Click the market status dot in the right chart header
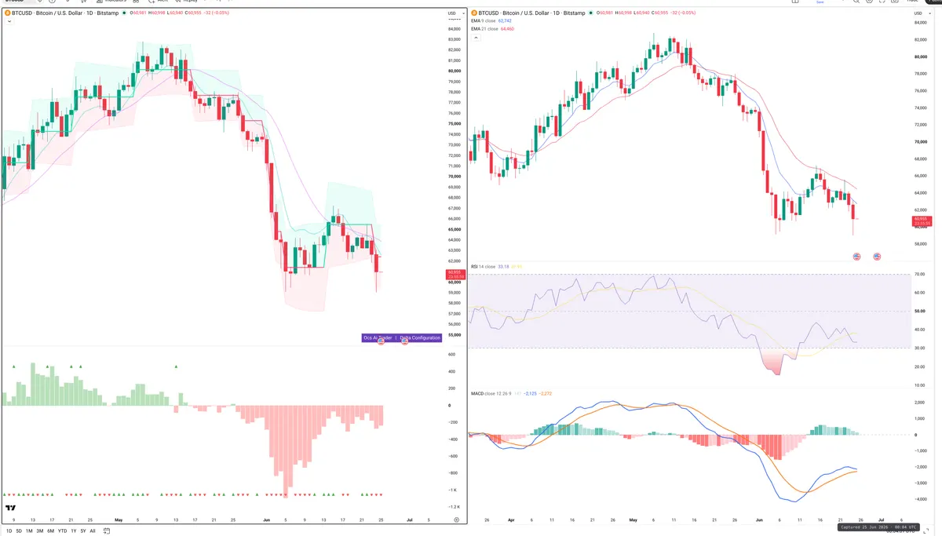Viewport: 942px width, 536px height. pos(591,13)
